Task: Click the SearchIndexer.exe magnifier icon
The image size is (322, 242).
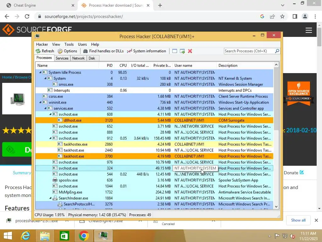Action: (x=55, y=198)
